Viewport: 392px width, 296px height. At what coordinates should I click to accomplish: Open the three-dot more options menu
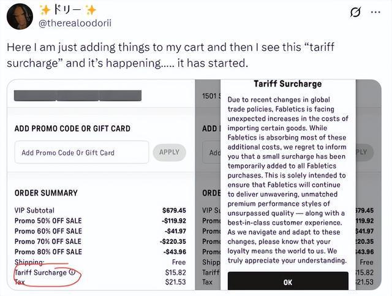coord(375,12)
